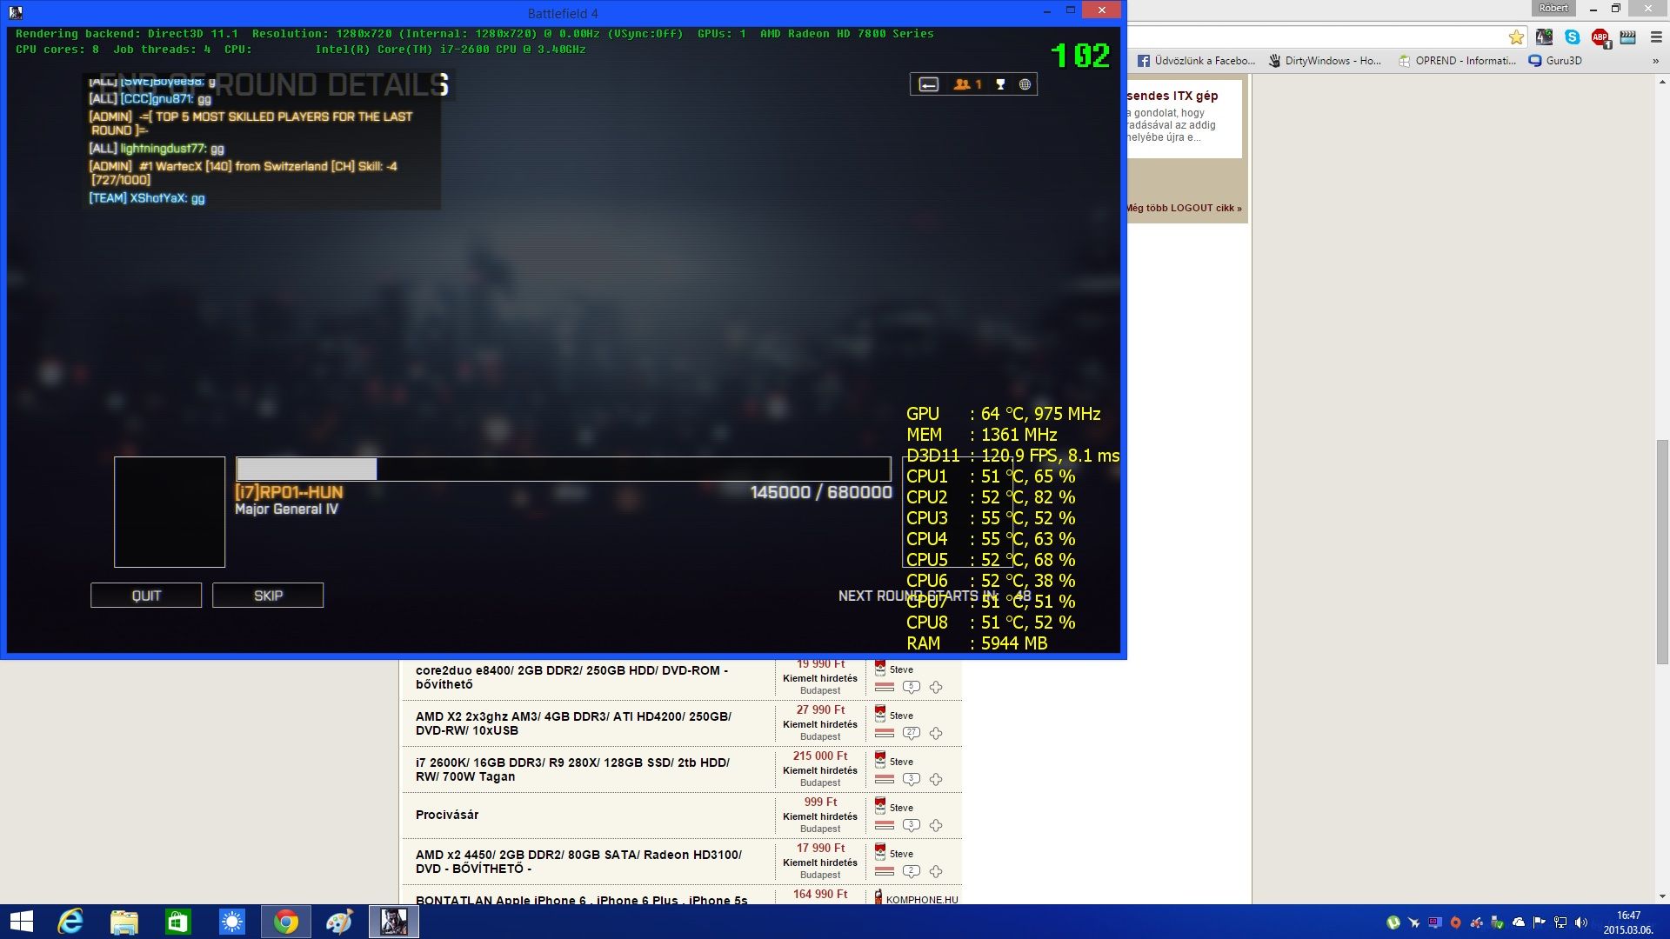
Task: Open the Facebook bookmark Üdvözlünk a Facebo...
Action: (1196, 61)
